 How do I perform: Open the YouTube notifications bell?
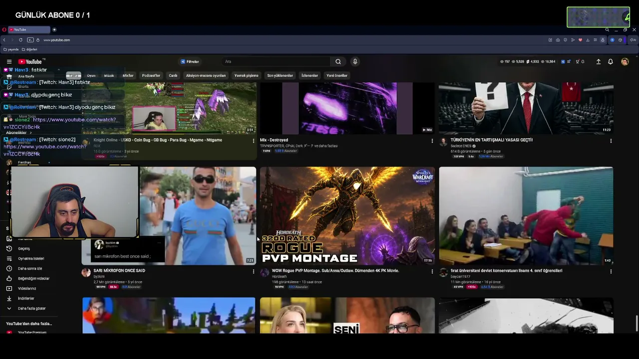click(x=611, y=62)
